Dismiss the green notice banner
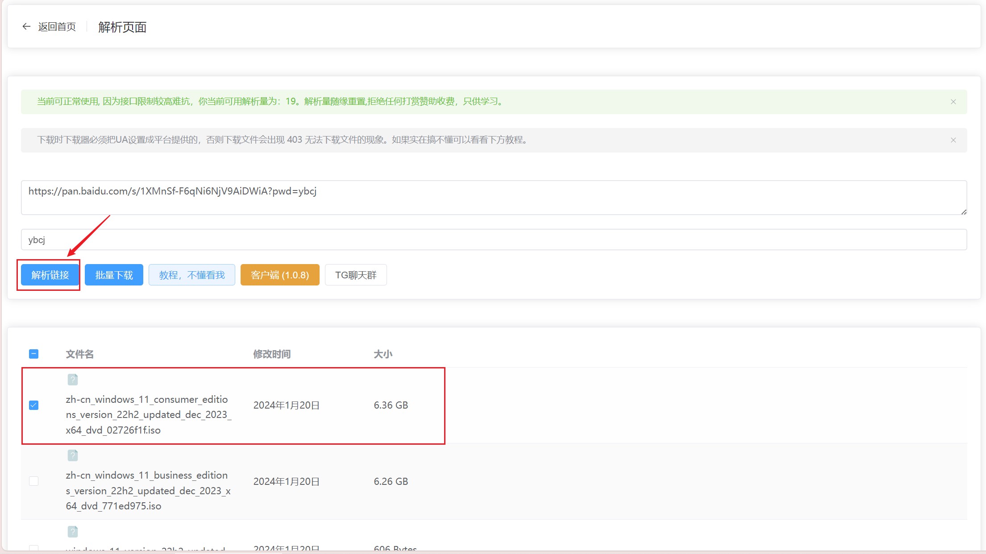The height and width of the screenshot is (554, 986). (953, 102)
